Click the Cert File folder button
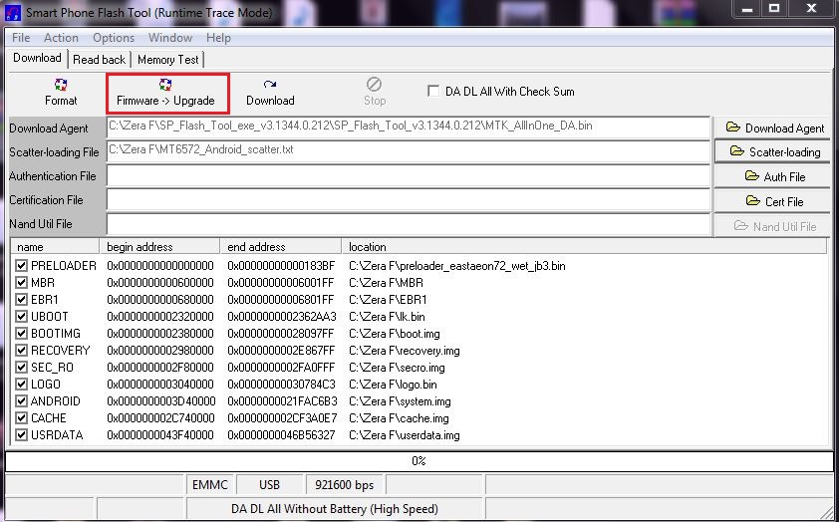The height and width of the screenshot is (522, 839). [x=772, y=201]
